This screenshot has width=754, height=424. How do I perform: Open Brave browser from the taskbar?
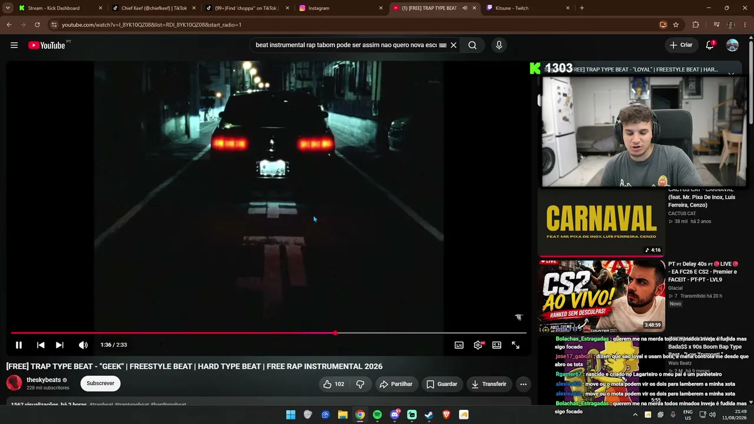446,415
